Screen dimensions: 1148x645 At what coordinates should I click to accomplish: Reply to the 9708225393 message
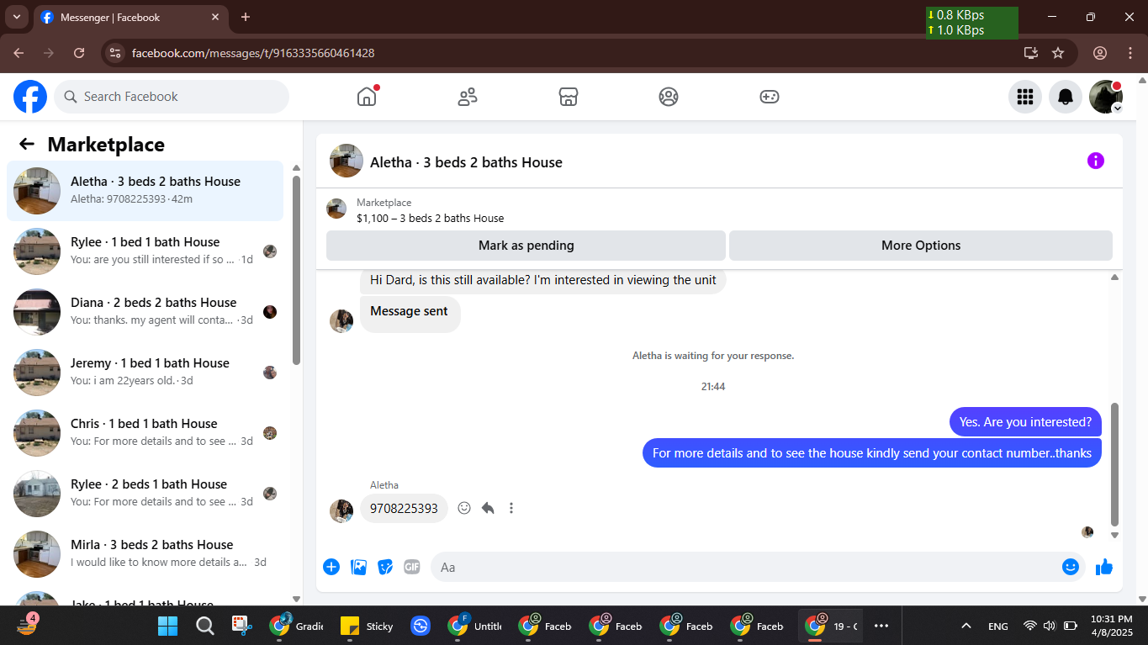pyautogui.click(x=488, y=508)
